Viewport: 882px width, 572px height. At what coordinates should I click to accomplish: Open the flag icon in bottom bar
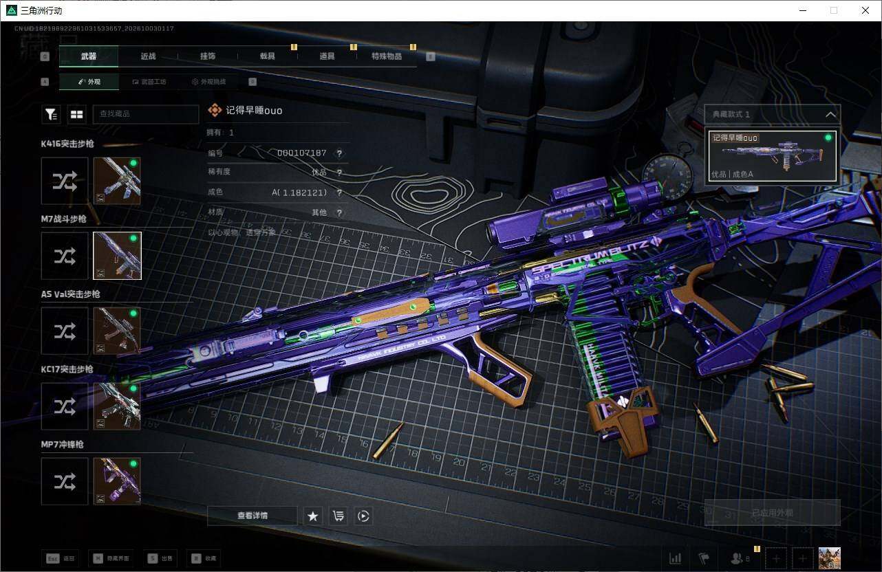tap(703, 558)
